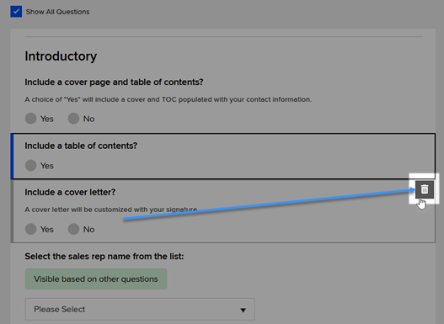Image resolution: width=444 pixels, height=324 pixels.
Task: Click the cover and TOC contact information description
Action: 169,99
